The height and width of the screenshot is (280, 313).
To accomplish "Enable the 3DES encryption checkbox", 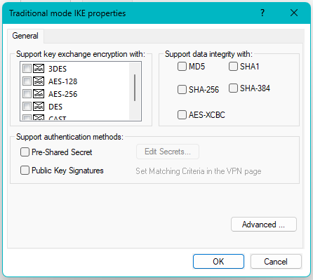I will [x=27, y=69].
